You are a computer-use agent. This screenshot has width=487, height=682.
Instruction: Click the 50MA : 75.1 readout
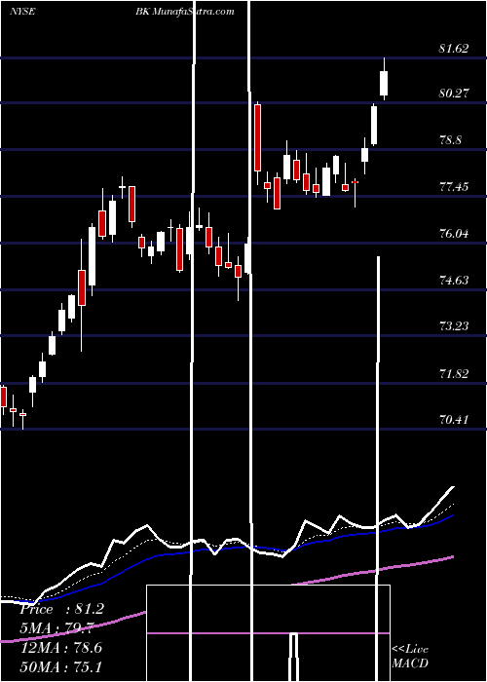click(x=61, y=666)
